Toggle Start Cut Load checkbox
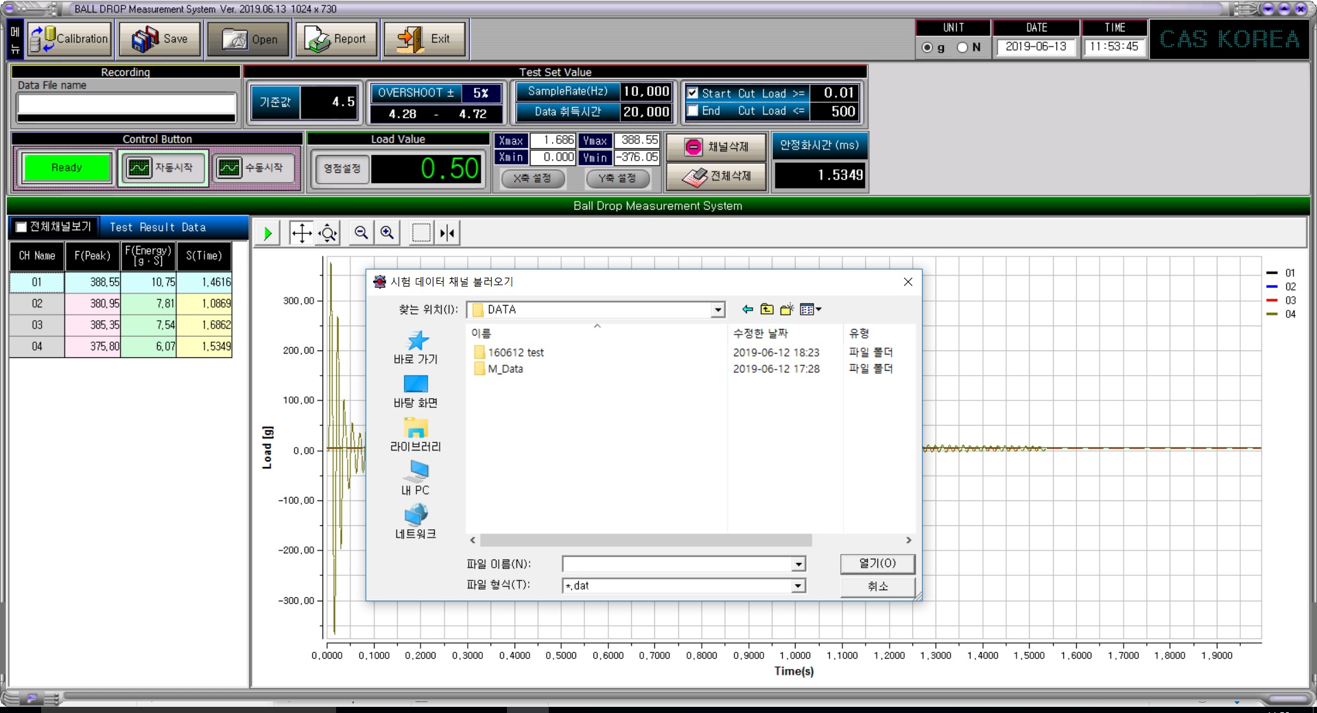This screenshot has width=1317, height=713. (x=693, y=93)
